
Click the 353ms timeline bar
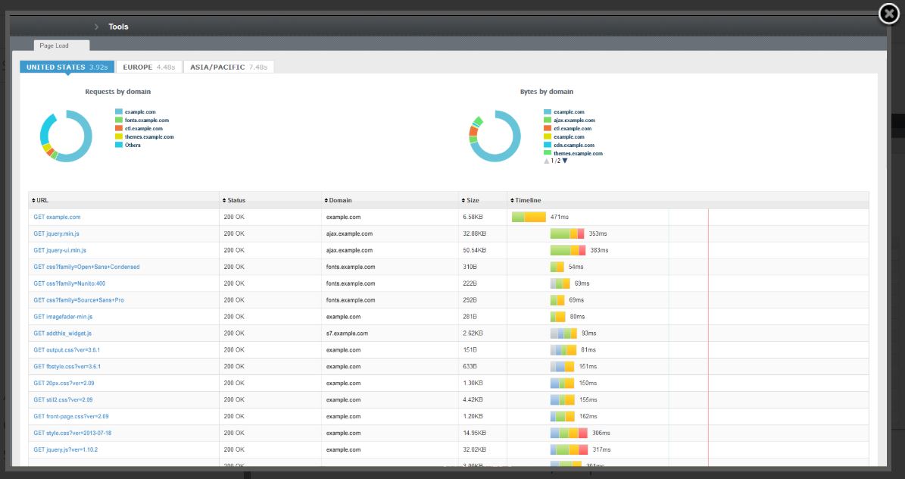click(x=567, y=234)
